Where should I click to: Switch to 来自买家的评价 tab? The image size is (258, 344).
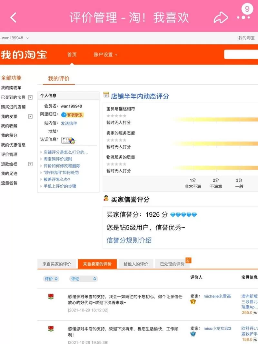tap(57, 264)
